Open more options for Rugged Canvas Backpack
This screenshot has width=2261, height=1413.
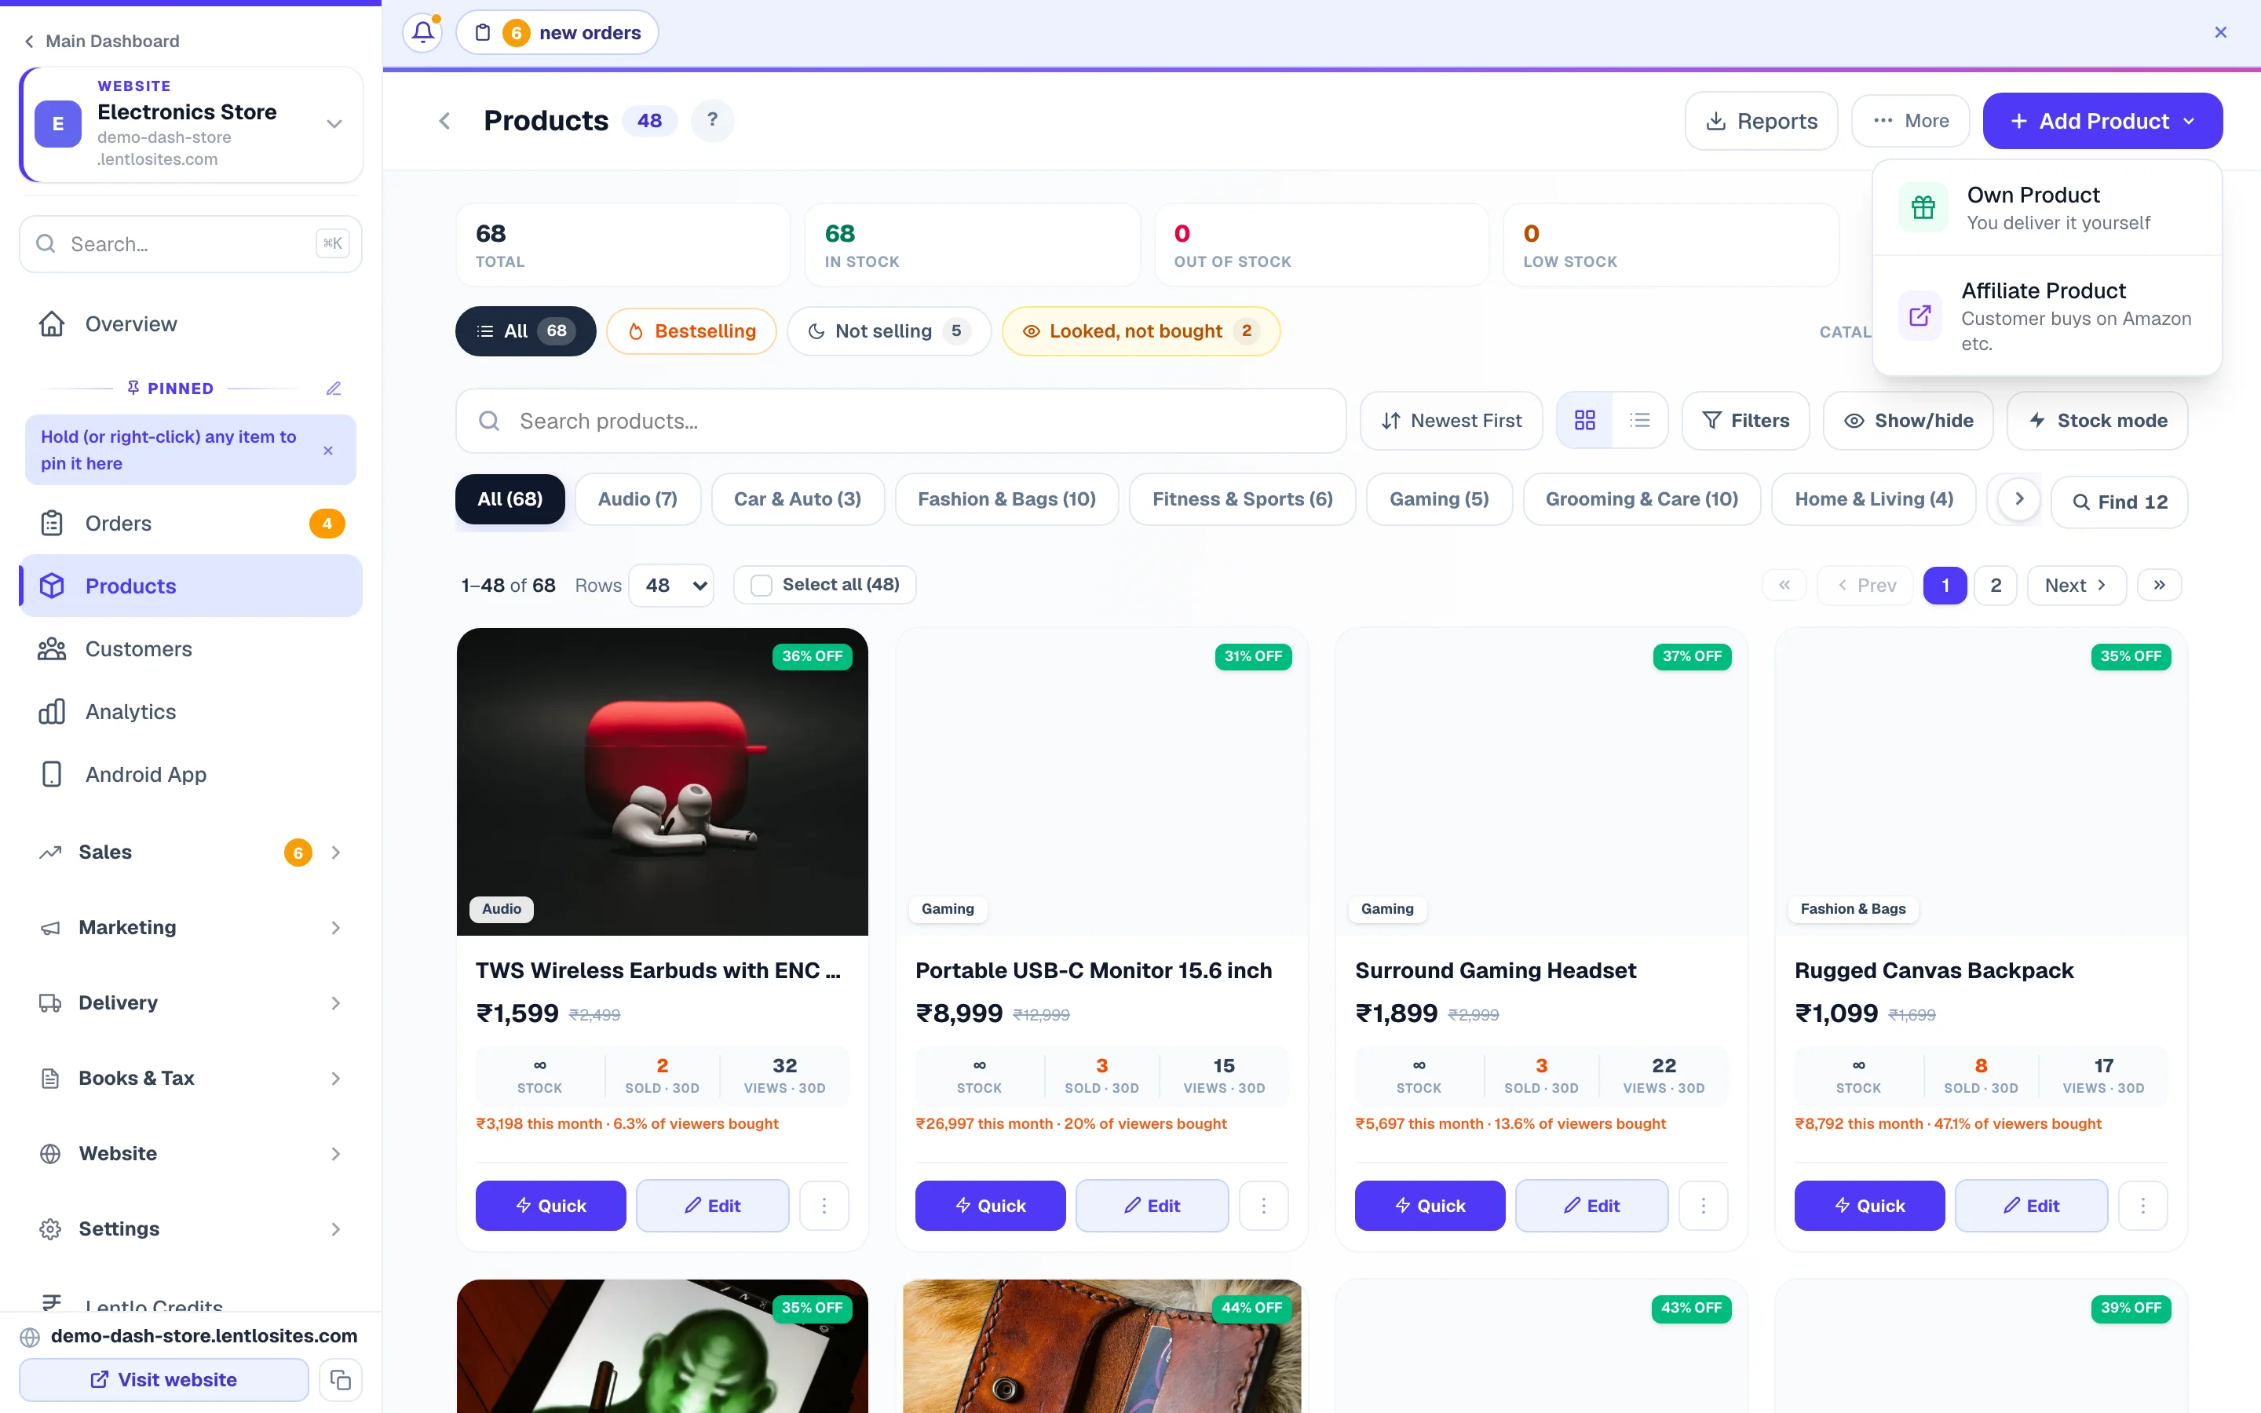click(2142, 1206)
